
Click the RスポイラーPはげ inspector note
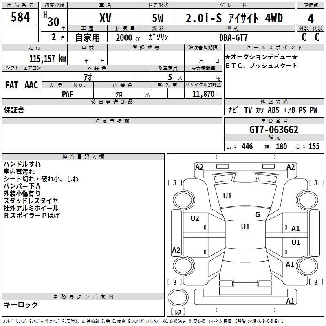tap(32, 216)
